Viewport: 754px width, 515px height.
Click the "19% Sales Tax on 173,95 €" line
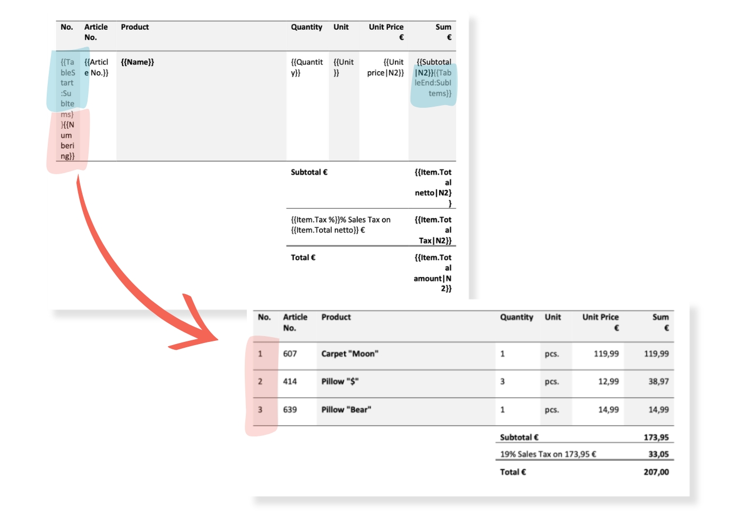click(x=548, y=454)
